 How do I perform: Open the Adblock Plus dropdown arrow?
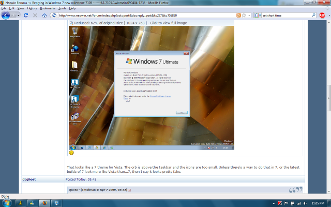329,15
